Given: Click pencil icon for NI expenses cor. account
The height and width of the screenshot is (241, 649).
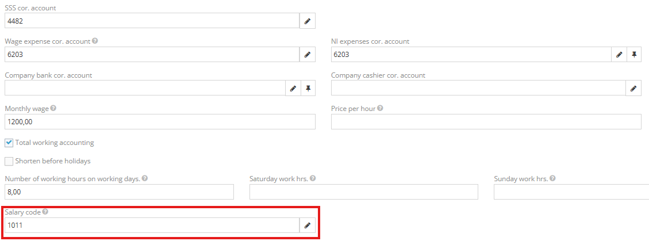Looking at the screenshot, I should point(619,55).
